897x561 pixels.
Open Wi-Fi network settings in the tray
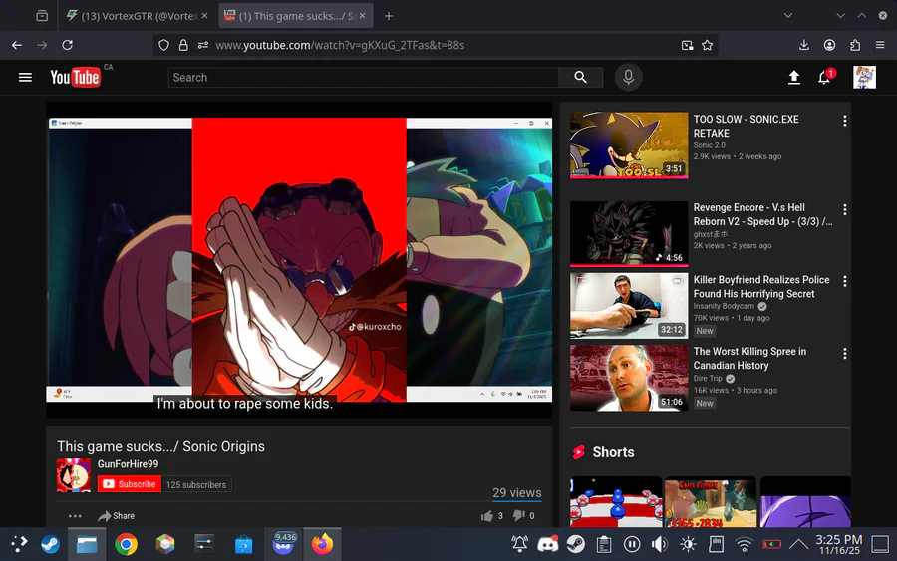pyautogui.click(x=744, y=544)
